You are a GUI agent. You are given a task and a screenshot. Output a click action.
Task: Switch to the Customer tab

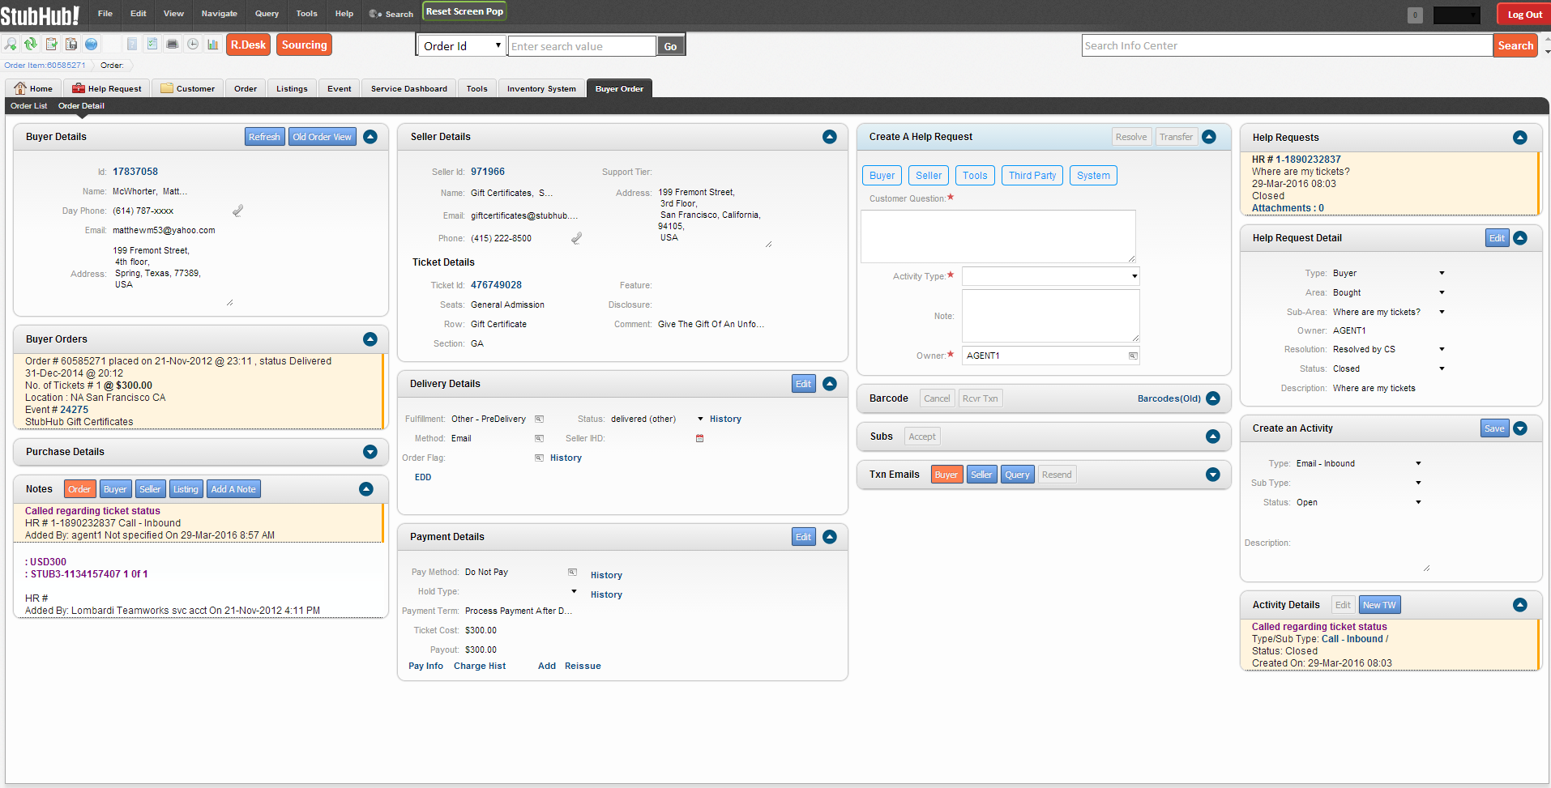click(x=188, y=88)
